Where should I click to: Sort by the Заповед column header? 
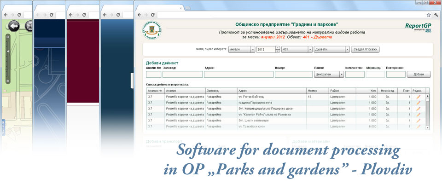221,91
